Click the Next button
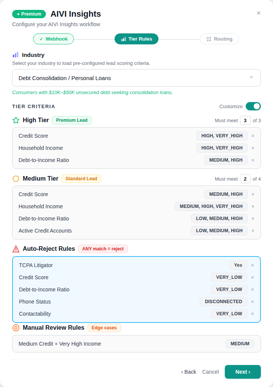This screenshot has width=273, height=387. (x=243, y=372)
